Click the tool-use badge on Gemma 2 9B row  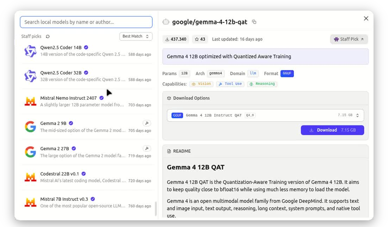(x=147, y=123)
